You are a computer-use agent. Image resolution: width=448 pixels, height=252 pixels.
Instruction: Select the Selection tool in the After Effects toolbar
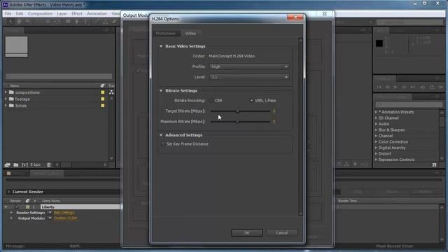(10, 22)
